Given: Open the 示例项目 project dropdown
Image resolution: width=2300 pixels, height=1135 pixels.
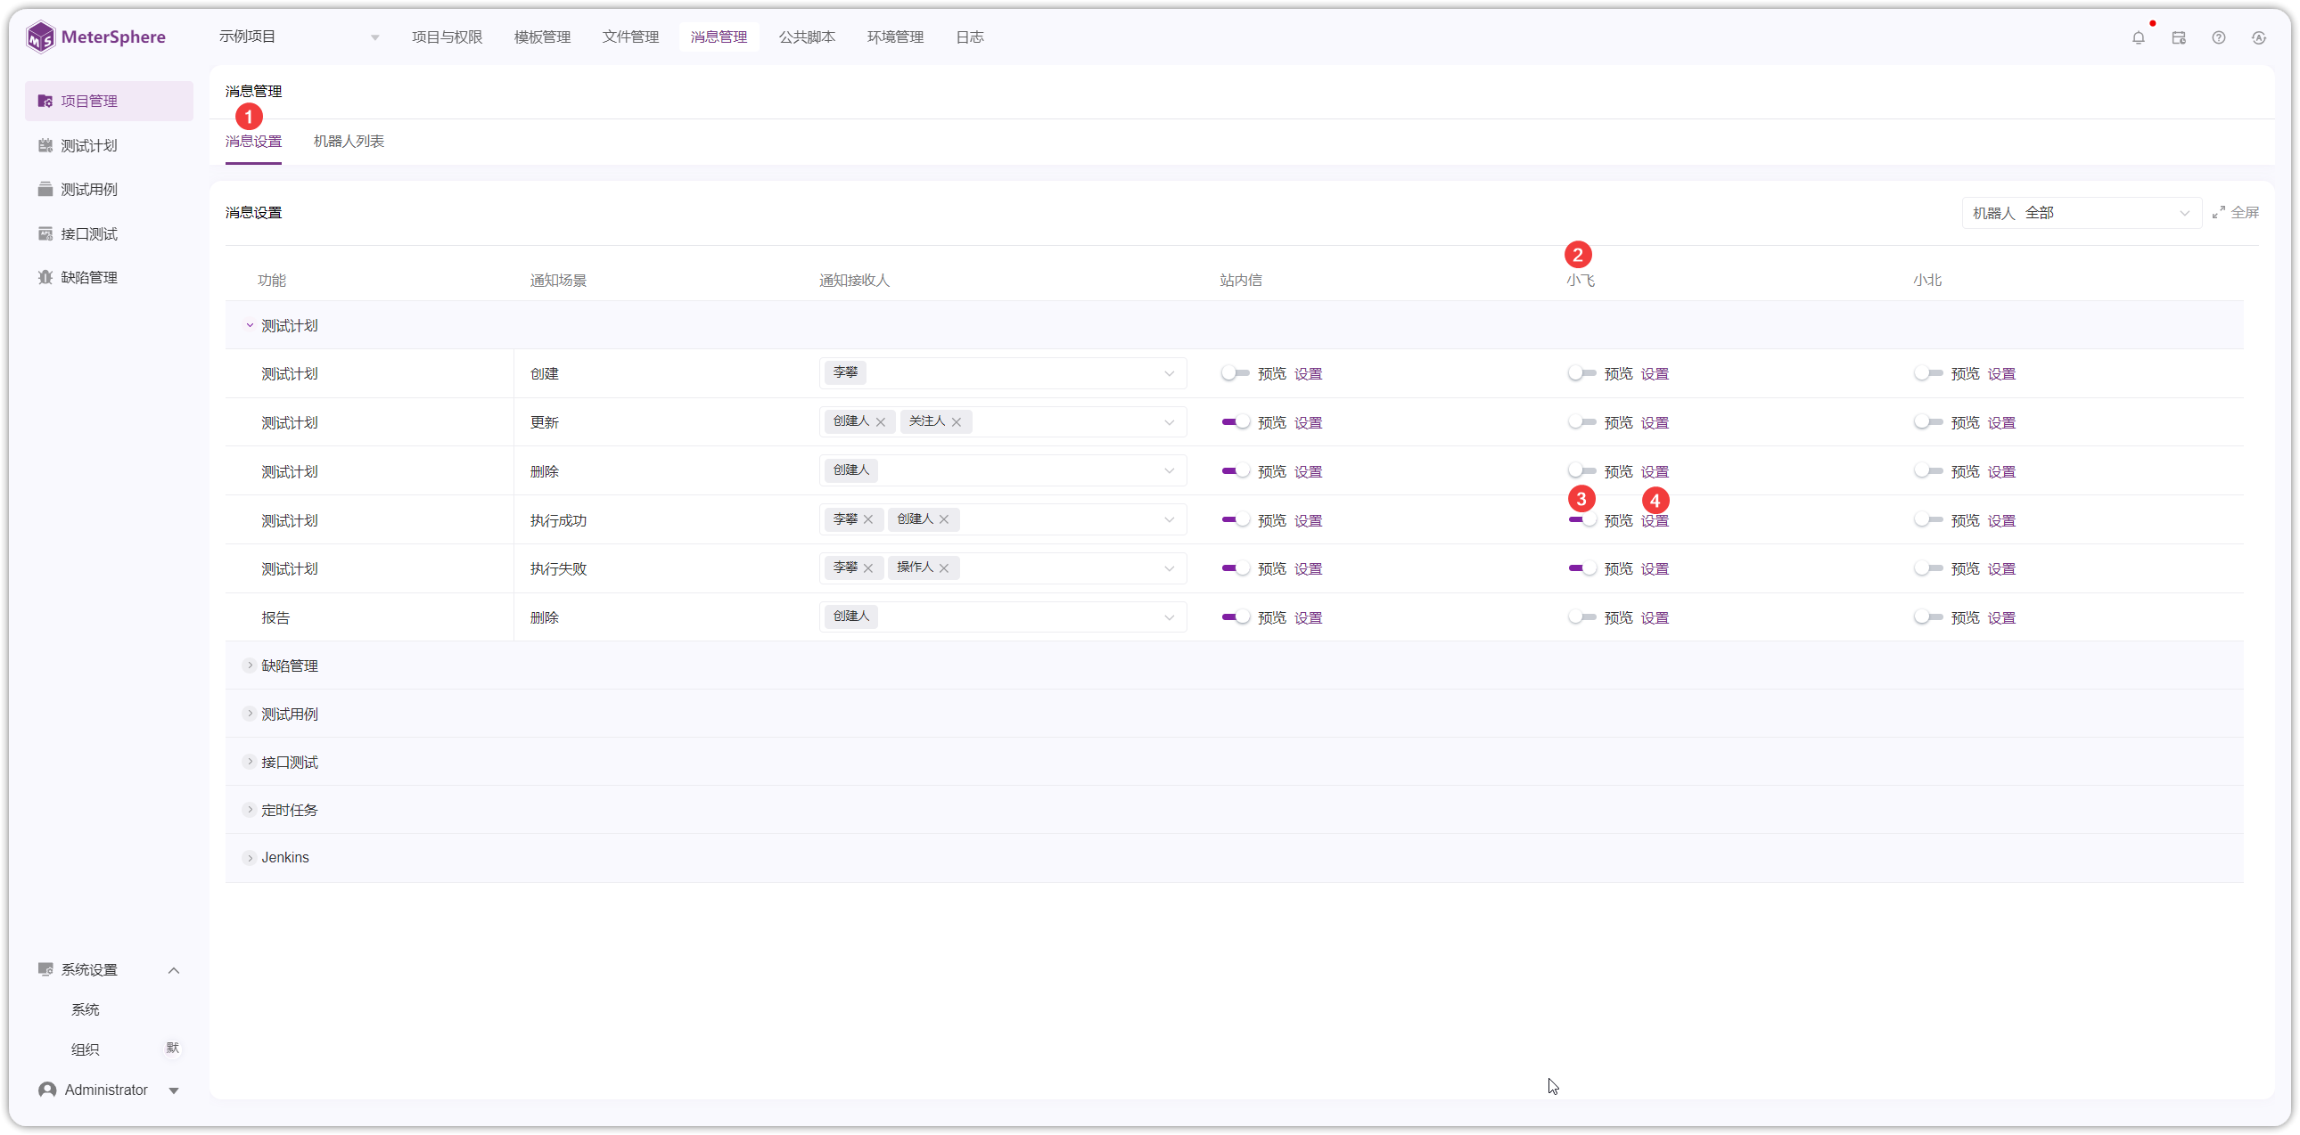Looking at the screenshot, I should (300, 37).
